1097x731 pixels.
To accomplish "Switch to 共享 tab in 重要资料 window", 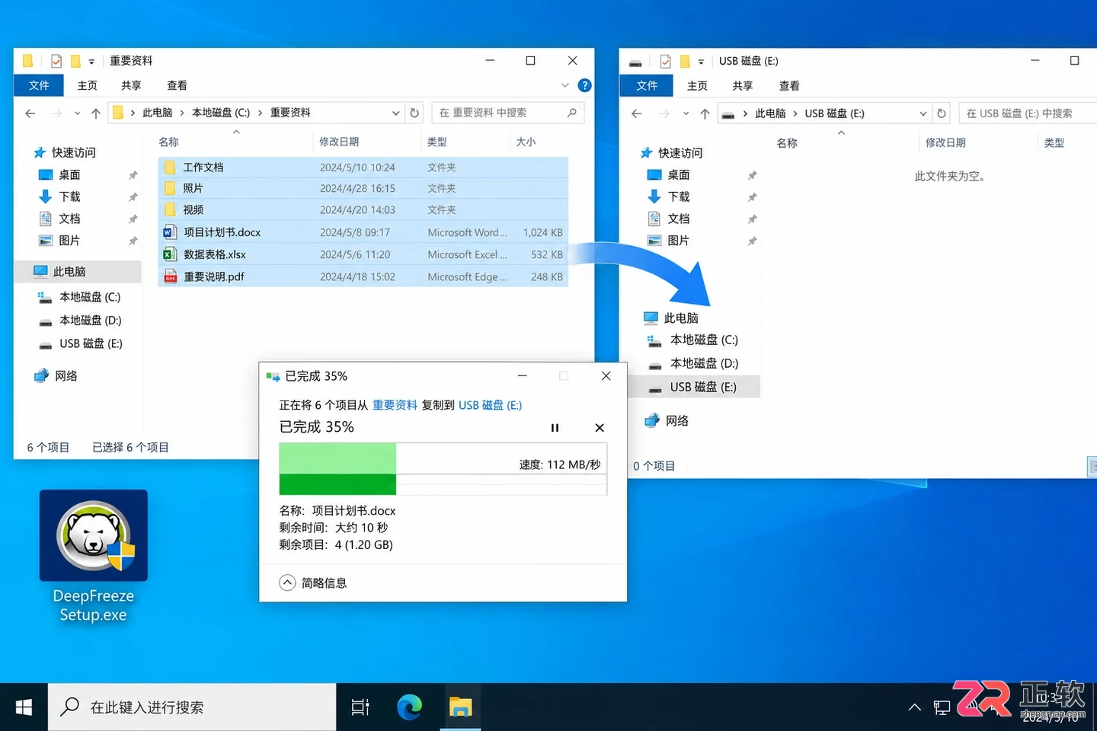I will (x=132, y=85).
